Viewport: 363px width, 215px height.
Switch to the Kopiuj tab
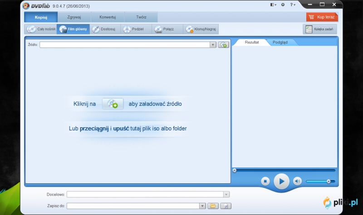point(41,17)
